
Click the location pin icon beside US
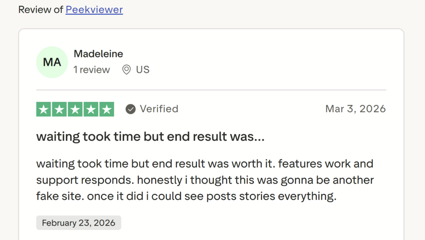click(127, 70)
